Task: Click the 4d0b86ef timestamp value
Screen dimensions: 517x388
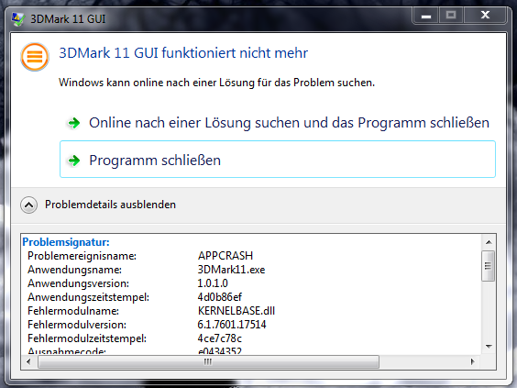Action: tap(220, 297)
